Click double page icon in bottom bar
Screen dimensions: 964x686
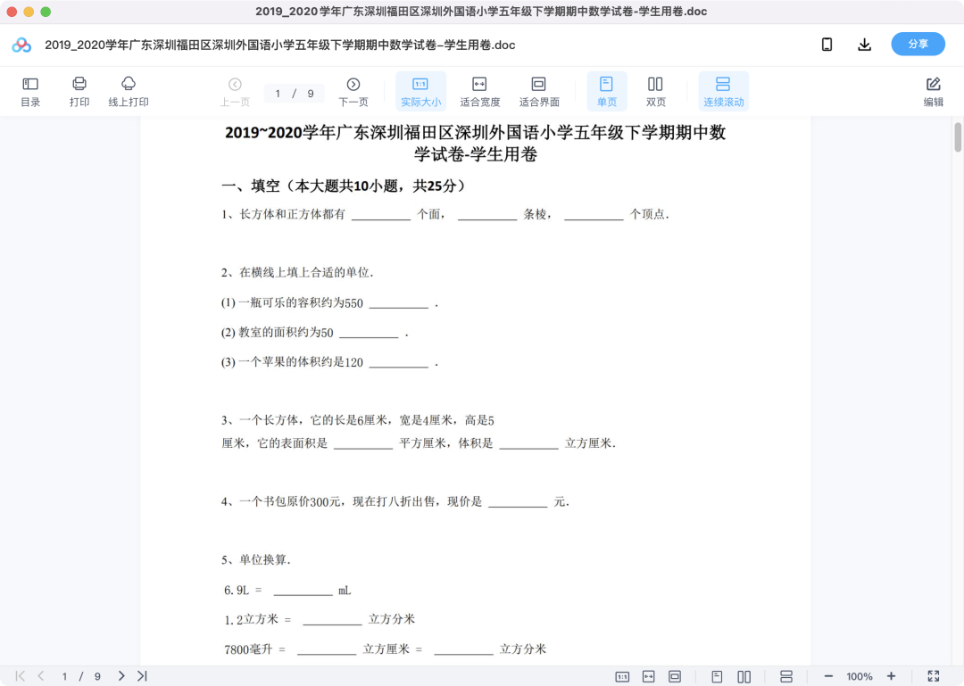(x=744, y=677)
